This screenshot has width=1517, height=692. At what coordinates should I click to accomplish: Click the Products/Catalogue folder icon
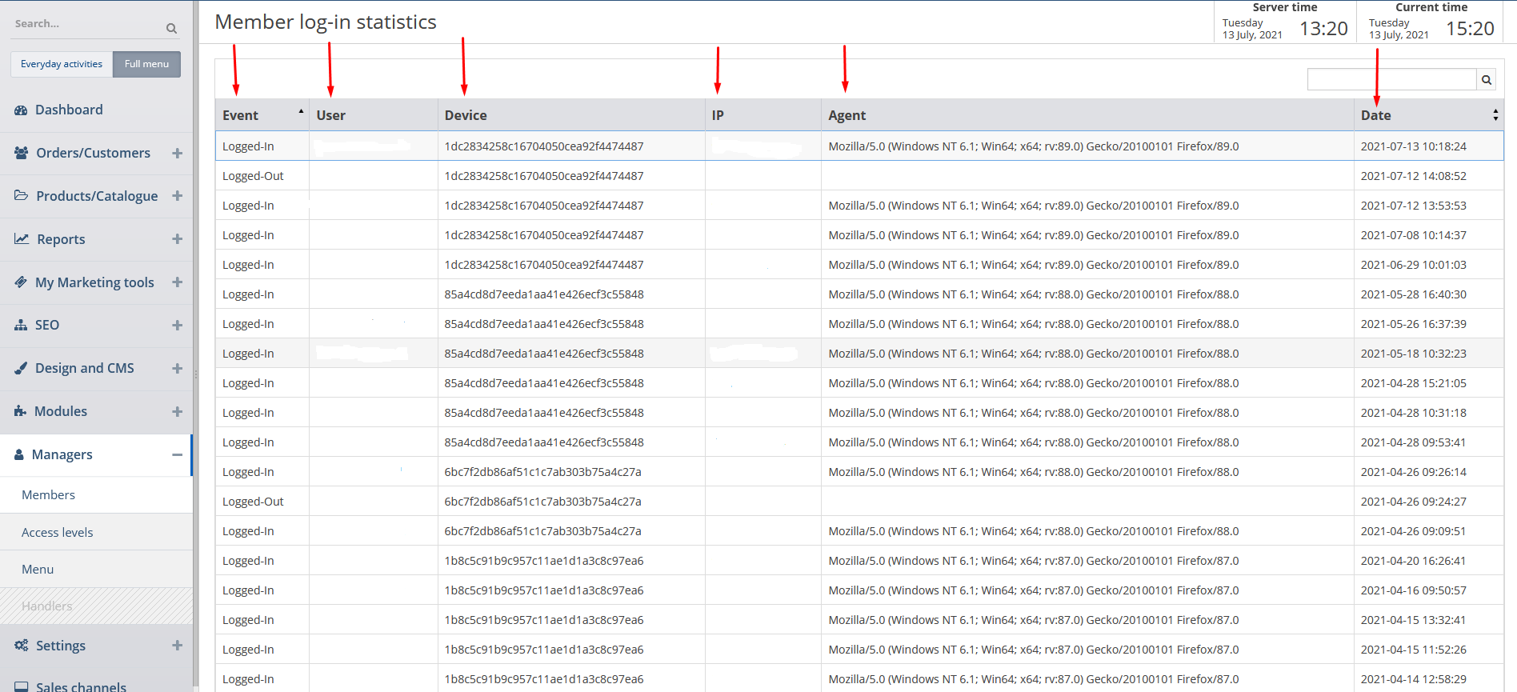click(x=22, y=196)
